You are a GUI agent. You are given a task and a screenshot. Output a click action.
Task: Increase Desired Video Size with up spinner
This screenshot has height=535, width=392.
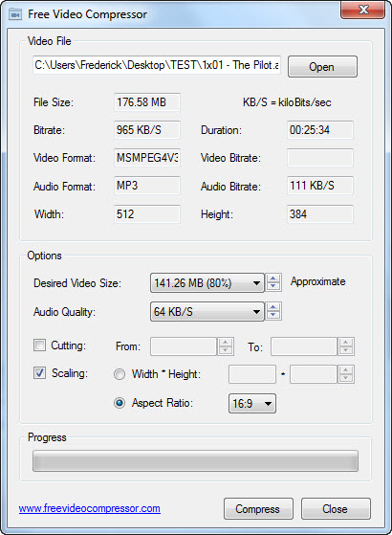pyautogui.click(x=272, y=279)
